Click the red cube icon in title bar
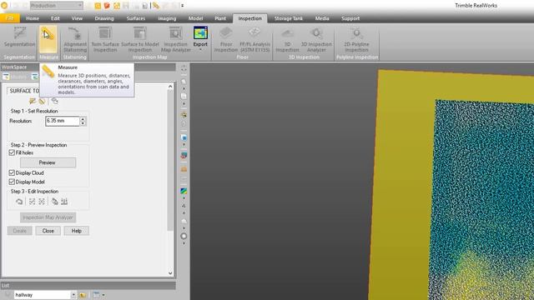Viewport: 534px width, 300px height. [x=107, y=6]
